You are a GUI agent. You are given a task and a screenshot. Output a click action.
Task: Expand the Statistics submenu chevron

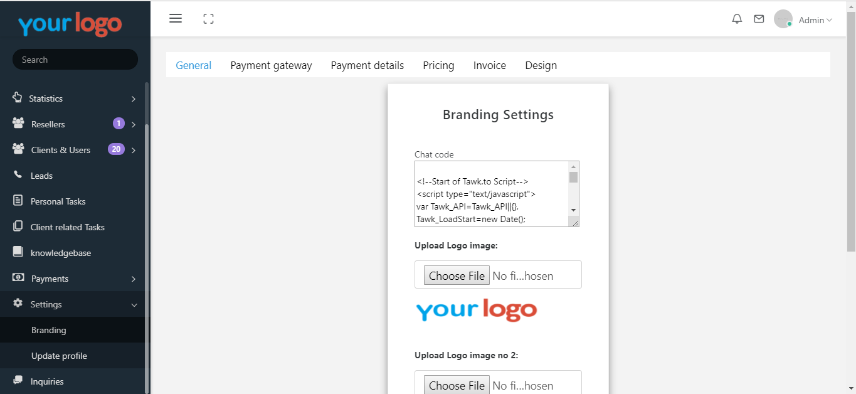tap(134, 98)
